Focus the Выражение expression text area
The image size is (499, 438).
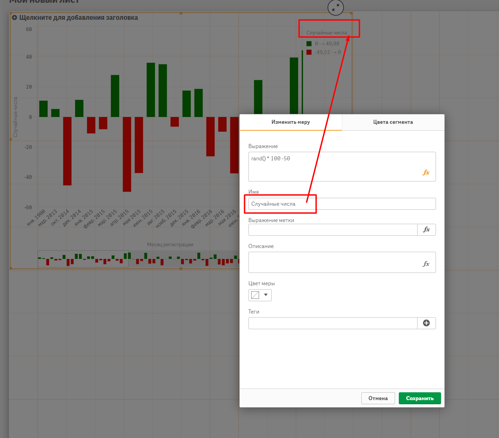pyautogui.click(x=342, y=166)
